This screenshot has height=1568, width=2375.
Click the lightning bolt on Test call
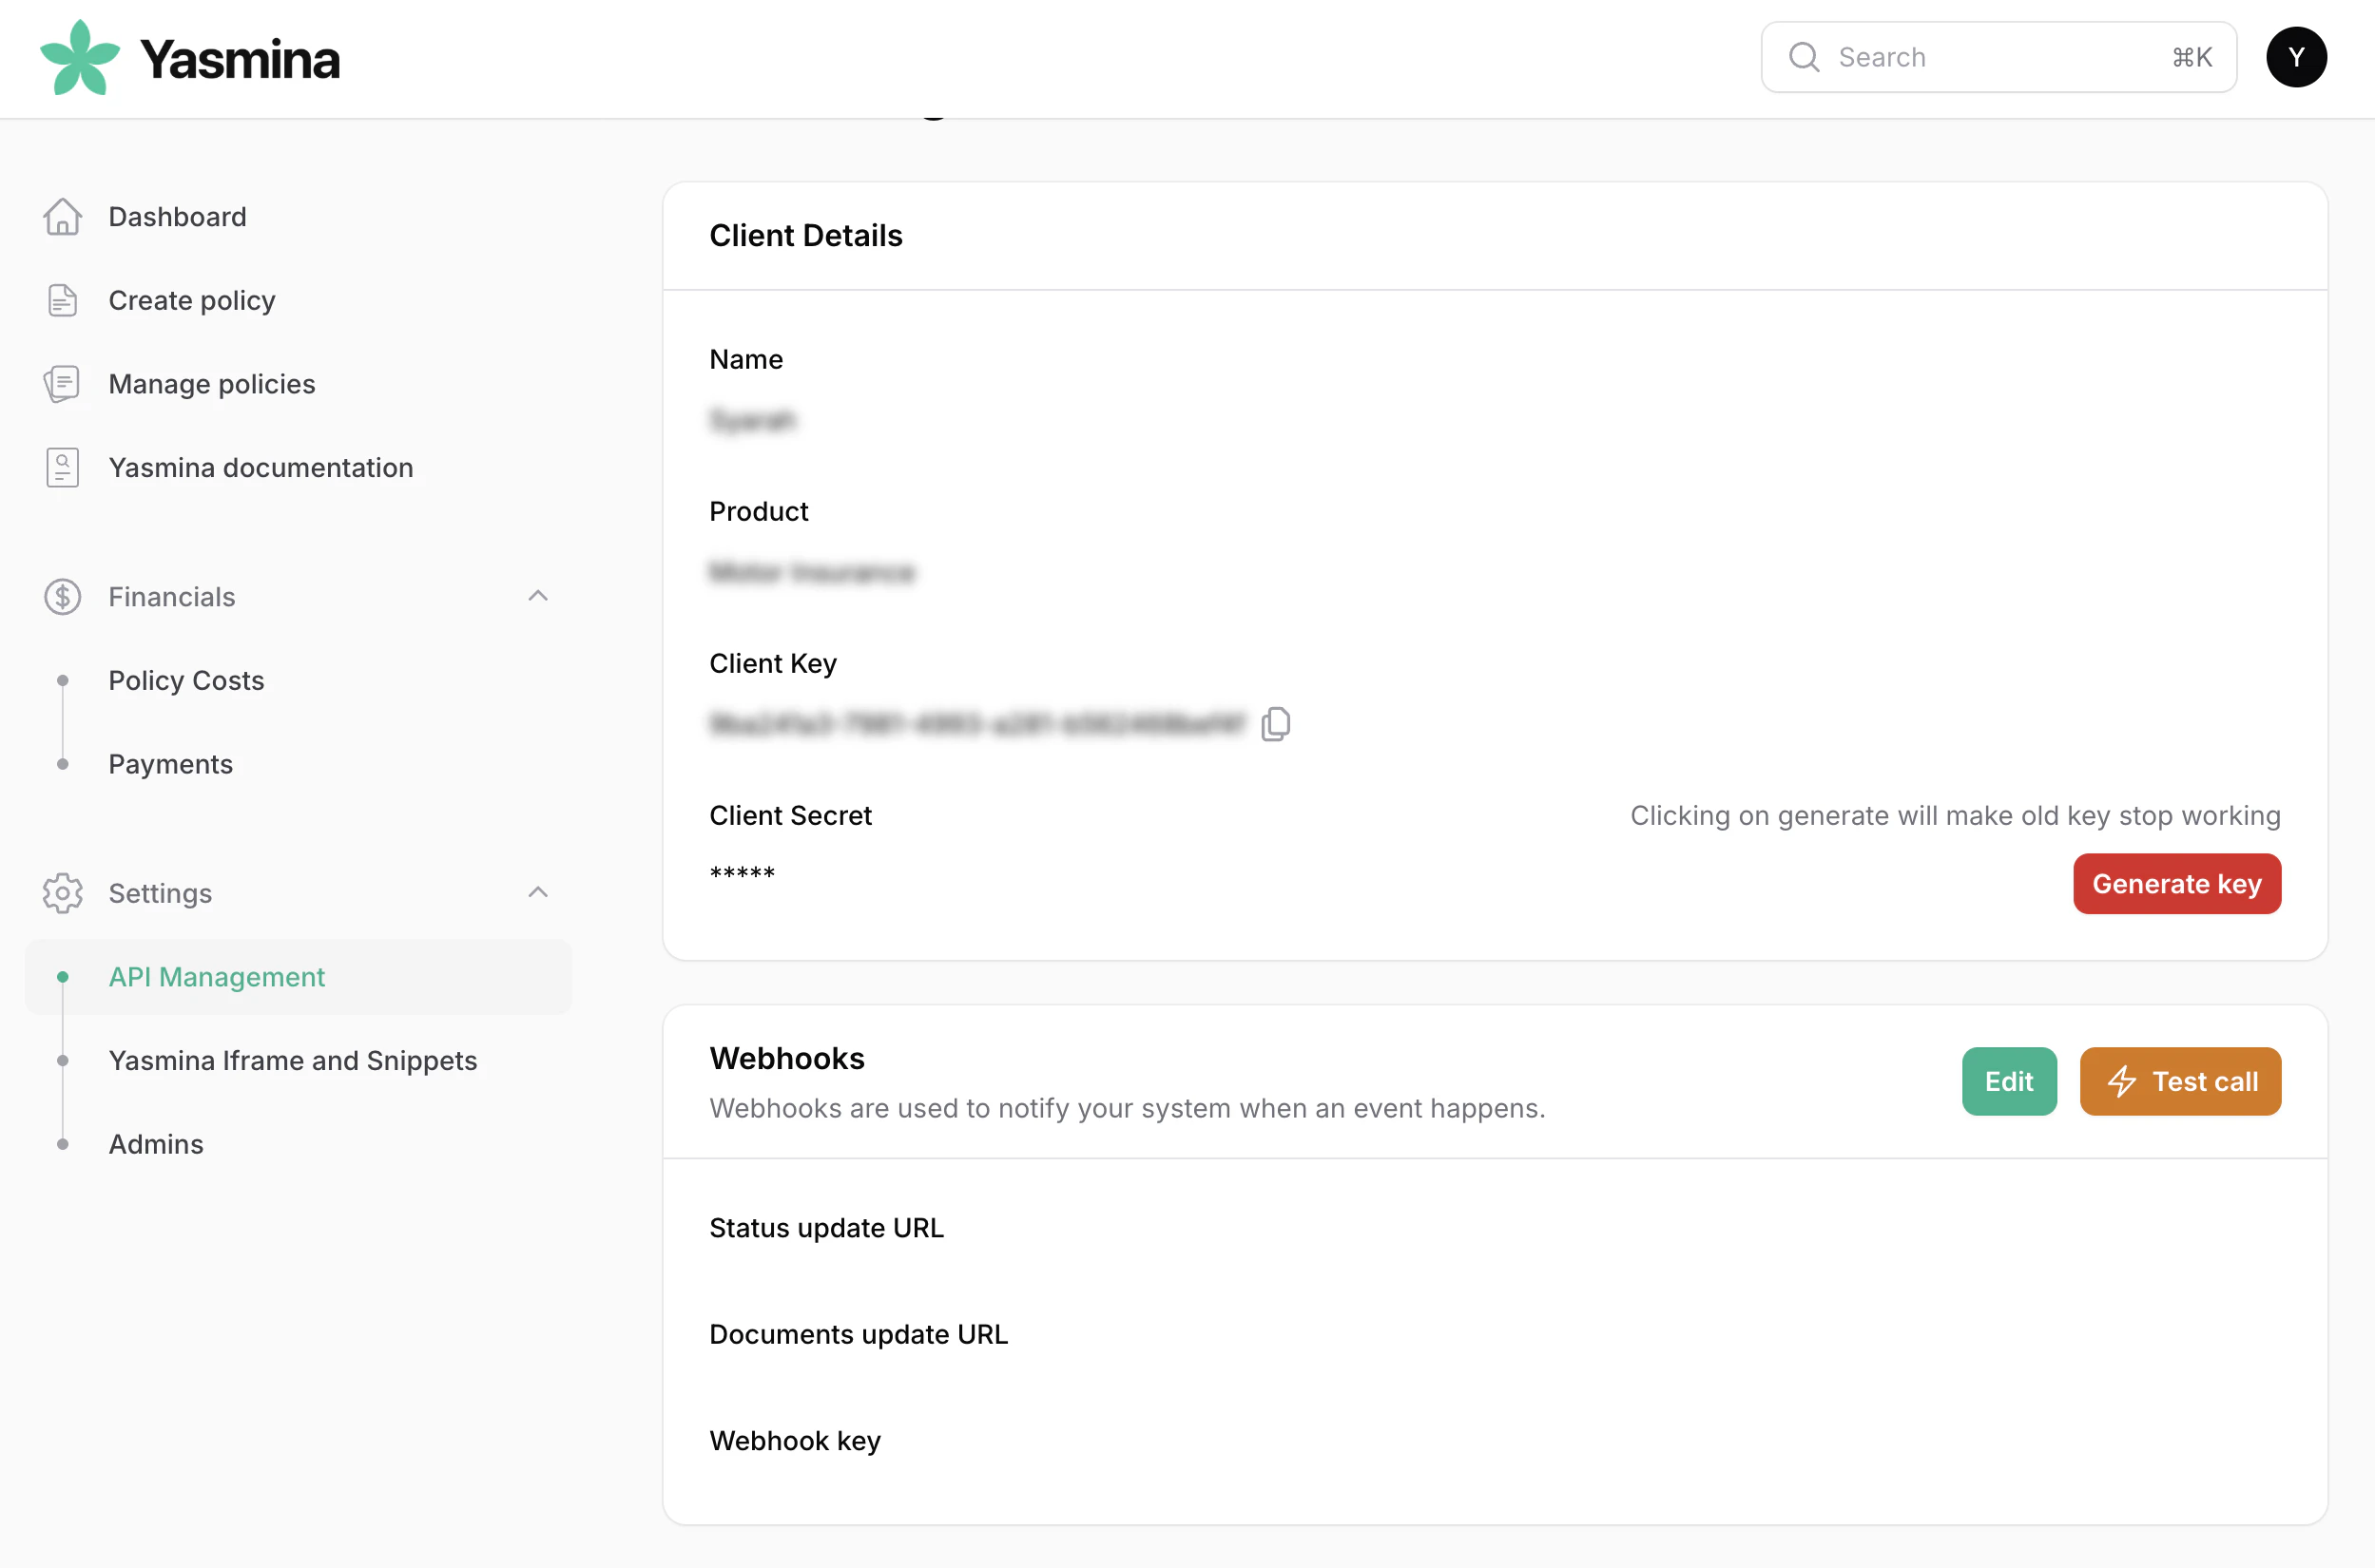[2122, 1081]
